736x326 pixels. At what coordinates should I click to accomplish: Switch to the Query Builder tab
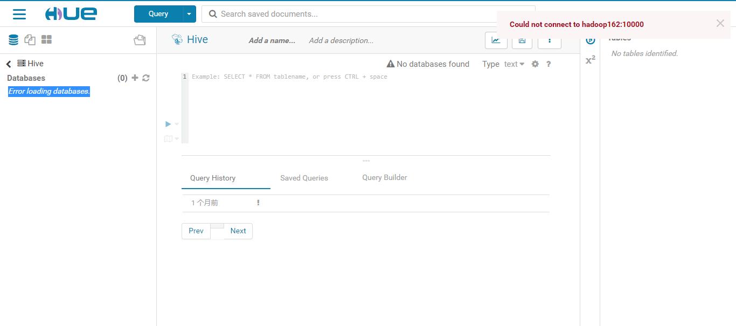(385, 177)
